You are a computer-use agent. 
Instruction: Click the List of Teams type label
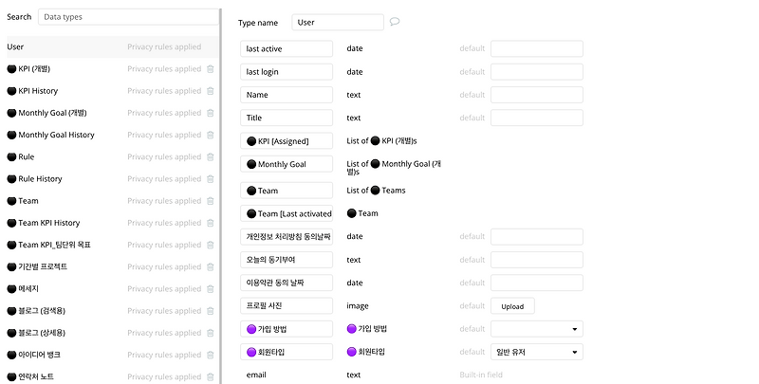pyautogui.click(x=376, y=191)
